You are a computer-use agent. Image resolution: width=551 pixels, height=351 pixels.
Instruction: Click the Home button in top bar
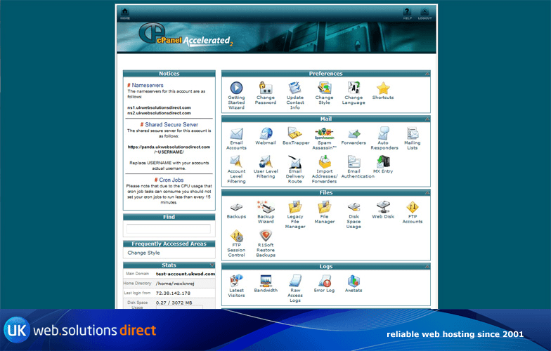point(125,13)
